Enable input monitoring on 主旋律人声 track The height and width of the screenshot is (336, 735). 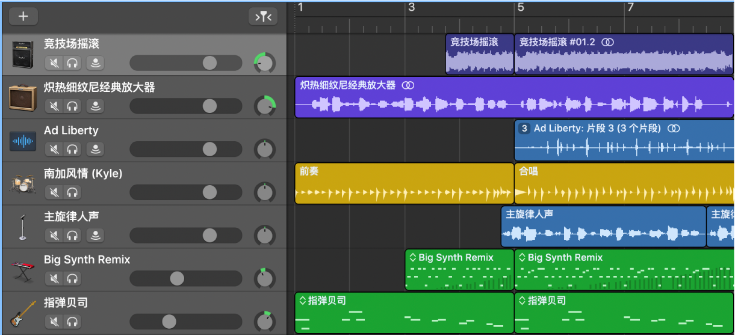point(95,236)
